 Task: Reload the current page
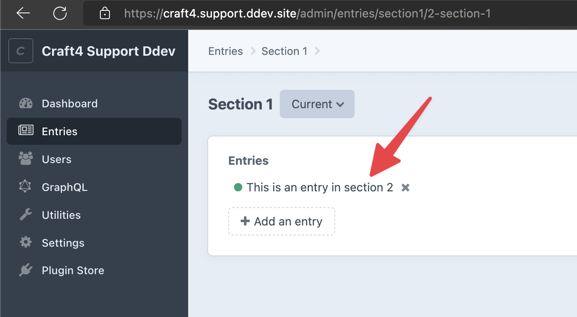coord(60,13)
